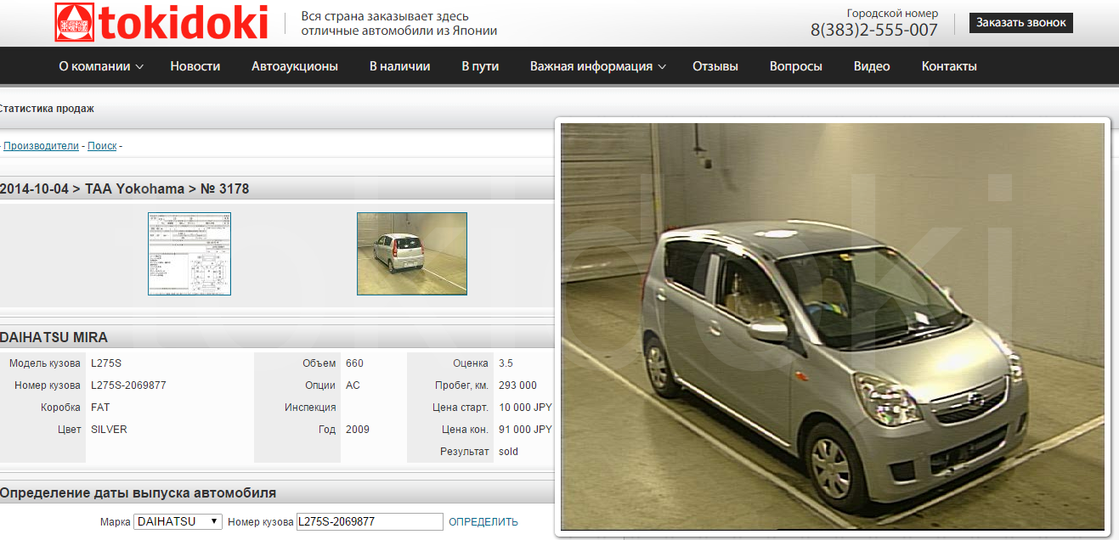Open the Вопросы page

(796, 66)
